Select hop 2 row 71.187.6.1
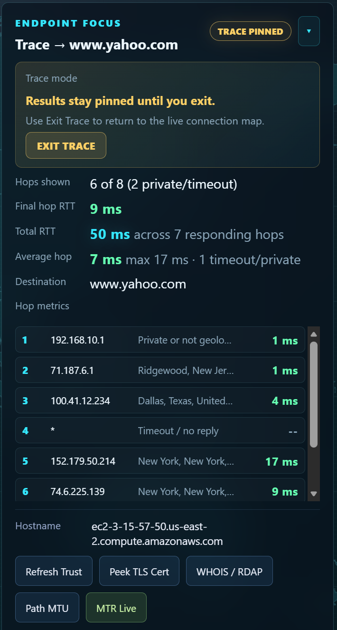The width and height of the screenshot is (337, 630). pyautogui.click(x=160, y=370)
